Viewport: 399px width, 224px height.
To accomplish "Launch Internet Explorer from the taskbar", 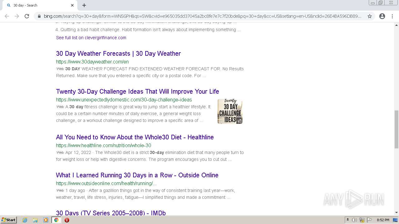I will pos(25,220).
